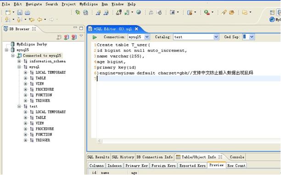Image resolution: width=281 pixels, height=175 pixels.
Task: Open the MyEclipse menu
Action: (89, 4)
